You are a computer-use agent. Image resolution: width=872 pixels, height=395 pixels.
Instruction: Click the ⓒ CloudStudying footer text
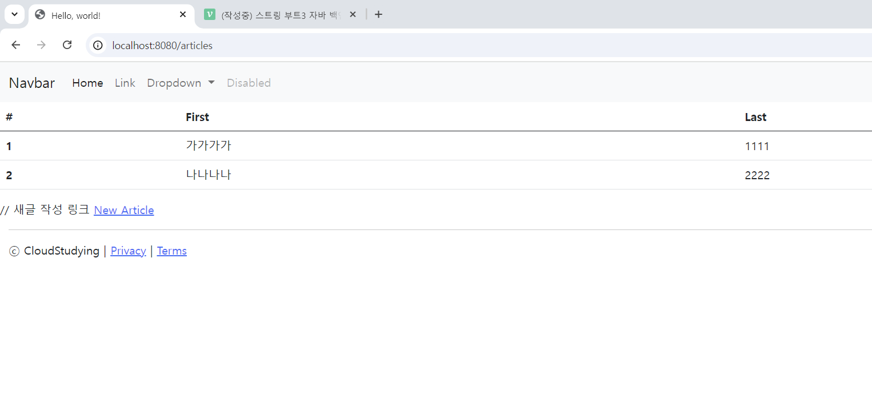54,251
